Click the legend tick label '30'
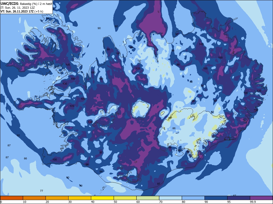This screenshot has height=204, width=273. point(70,202)
